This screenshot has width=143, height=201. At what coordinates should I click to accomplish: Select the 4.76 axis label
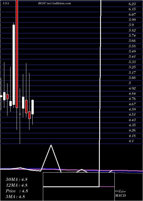click(132, 99)
